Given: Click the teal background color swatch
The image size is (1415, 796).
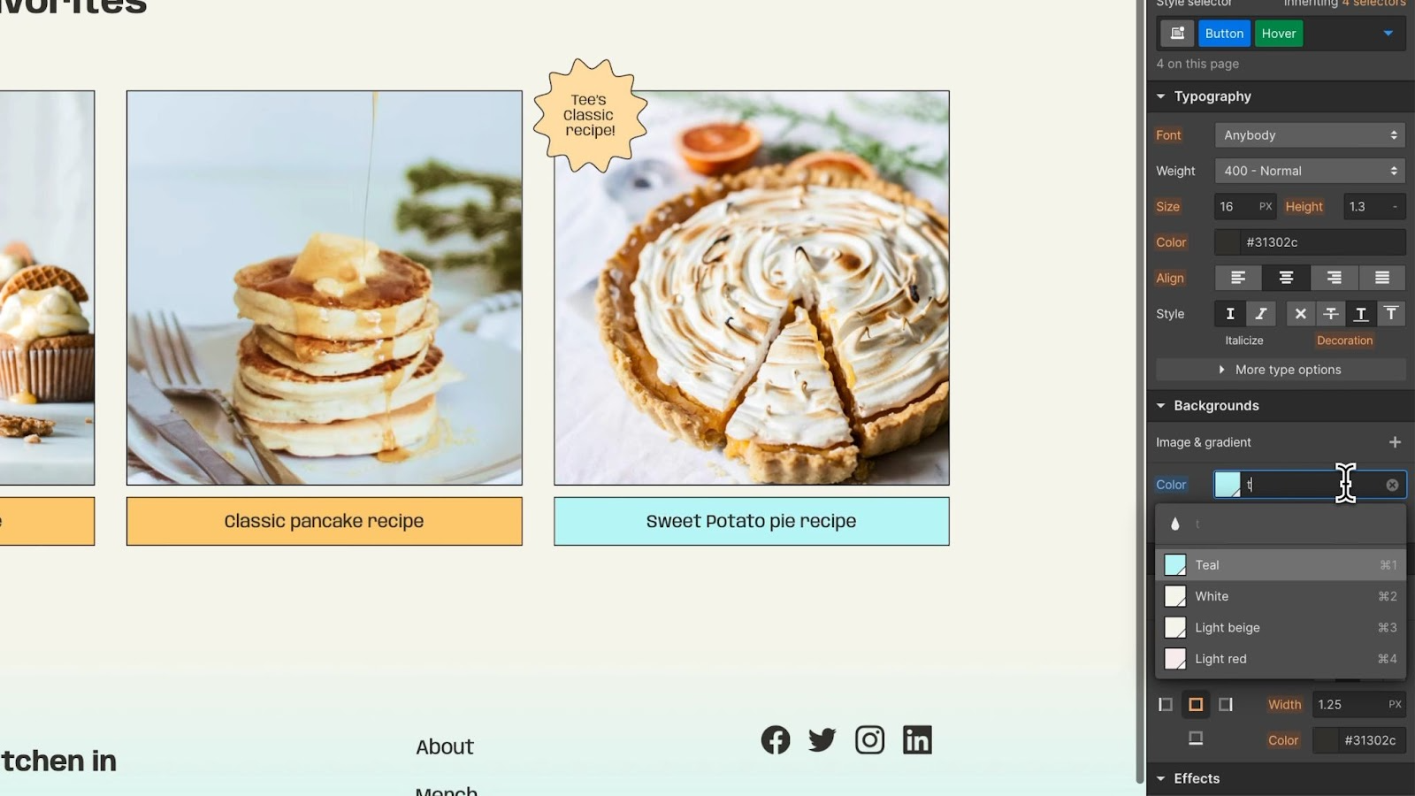Looking at the screenshot, I should point(1228,485).
